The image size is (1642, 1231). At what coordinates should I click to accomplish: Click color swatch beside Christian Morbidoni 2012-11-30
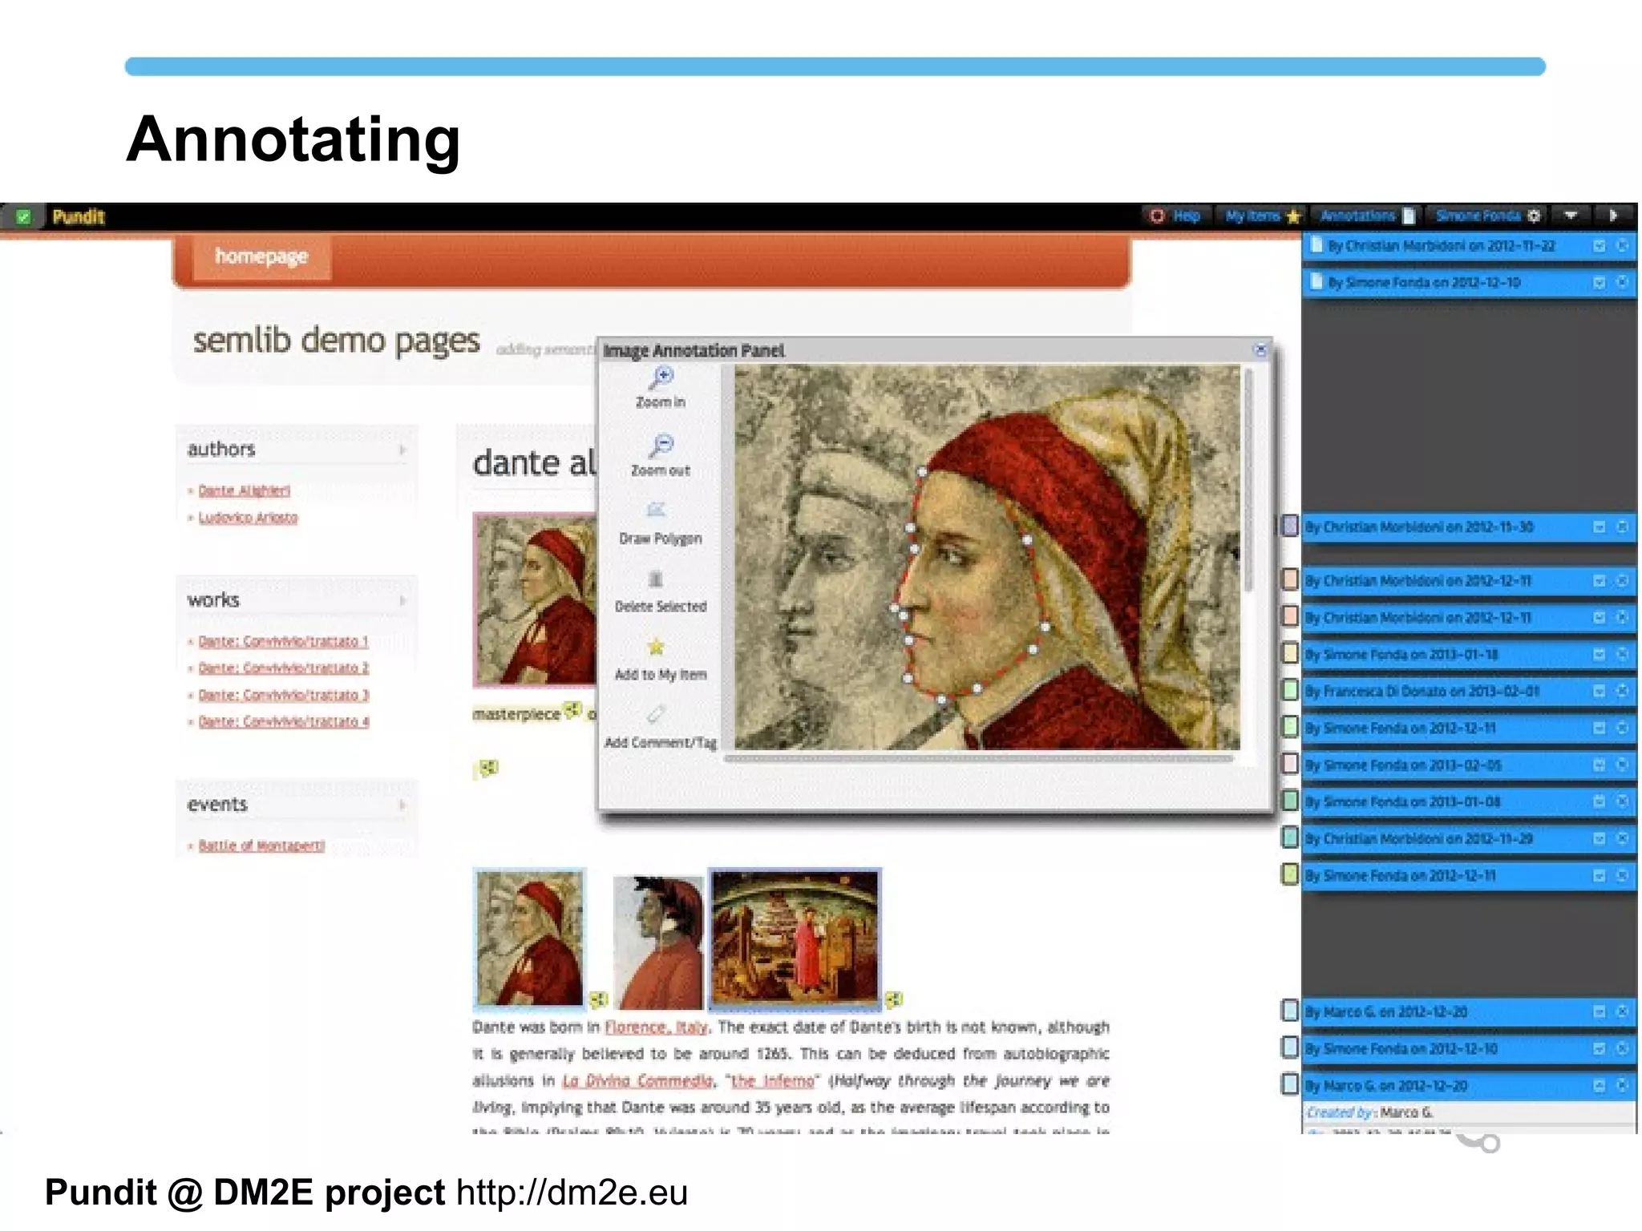1290,527
